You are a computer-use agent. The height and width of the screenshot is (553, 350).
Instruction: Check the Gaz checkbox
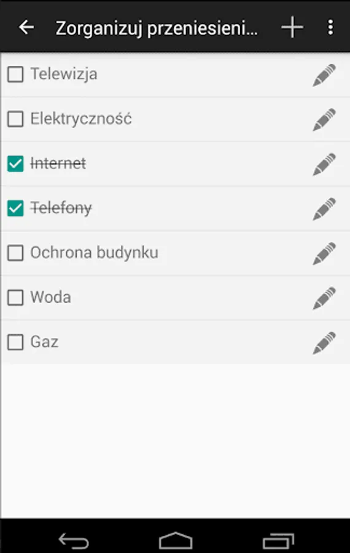coord(15,342)
